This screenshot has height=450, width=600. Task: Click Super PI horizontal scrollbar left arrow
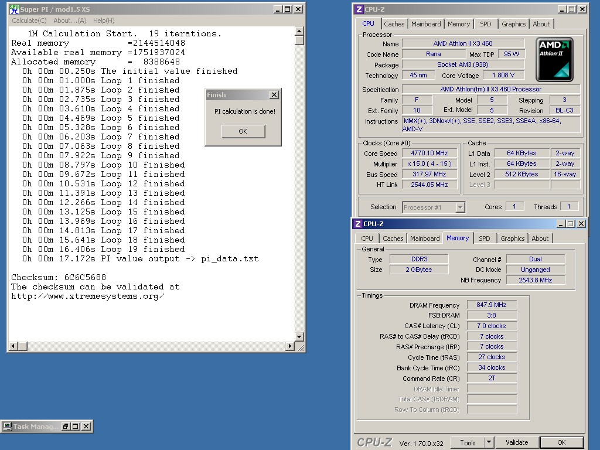pyautogui.click(x=13, y=346)
